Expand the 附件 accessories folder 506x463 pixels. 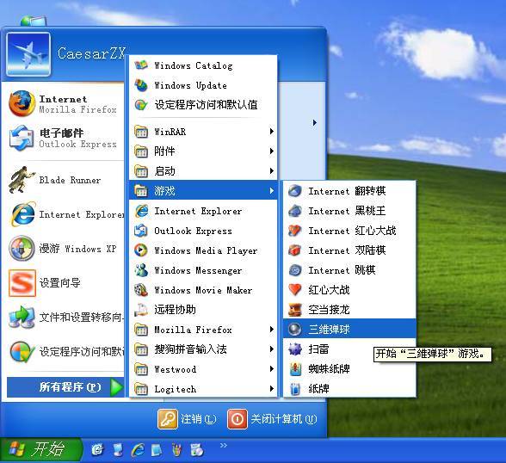click(x=203, y=151)
